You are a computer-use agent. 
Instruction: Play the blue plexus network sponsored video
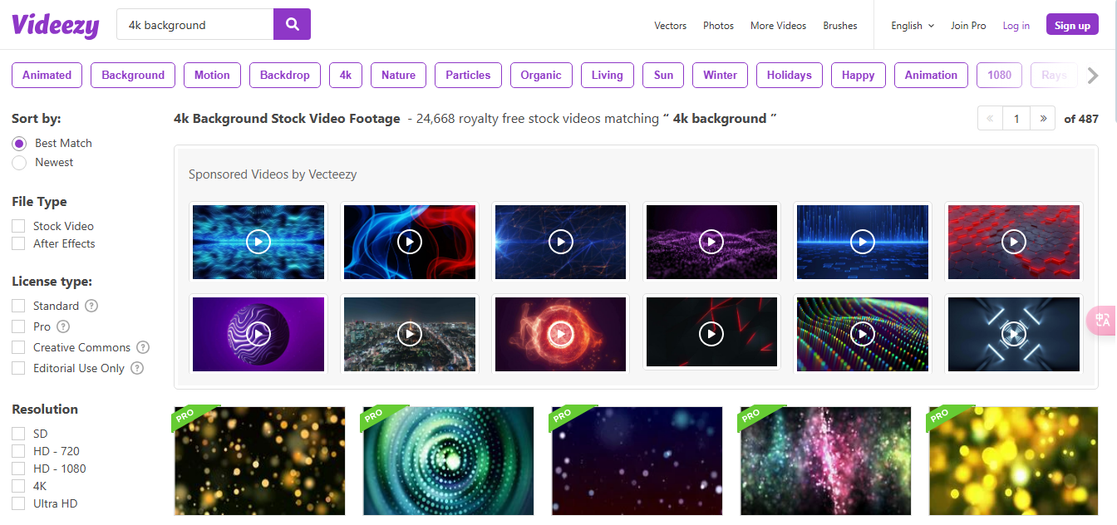561,242
